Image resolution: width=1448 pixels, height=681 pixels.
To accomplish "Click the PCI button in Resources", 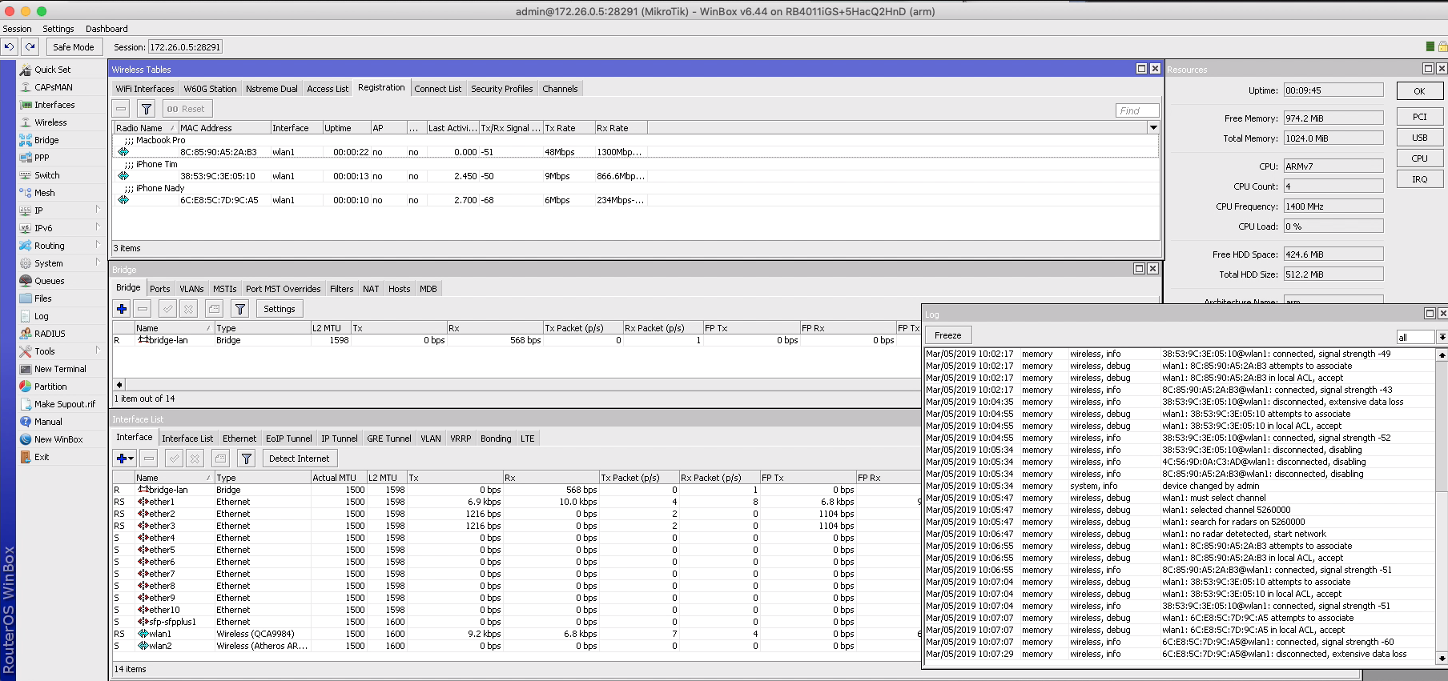I will click(1420, 117).
